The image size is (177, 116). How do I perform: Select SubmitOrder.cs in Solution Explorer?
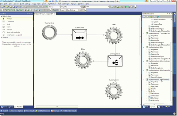point(156,77)
